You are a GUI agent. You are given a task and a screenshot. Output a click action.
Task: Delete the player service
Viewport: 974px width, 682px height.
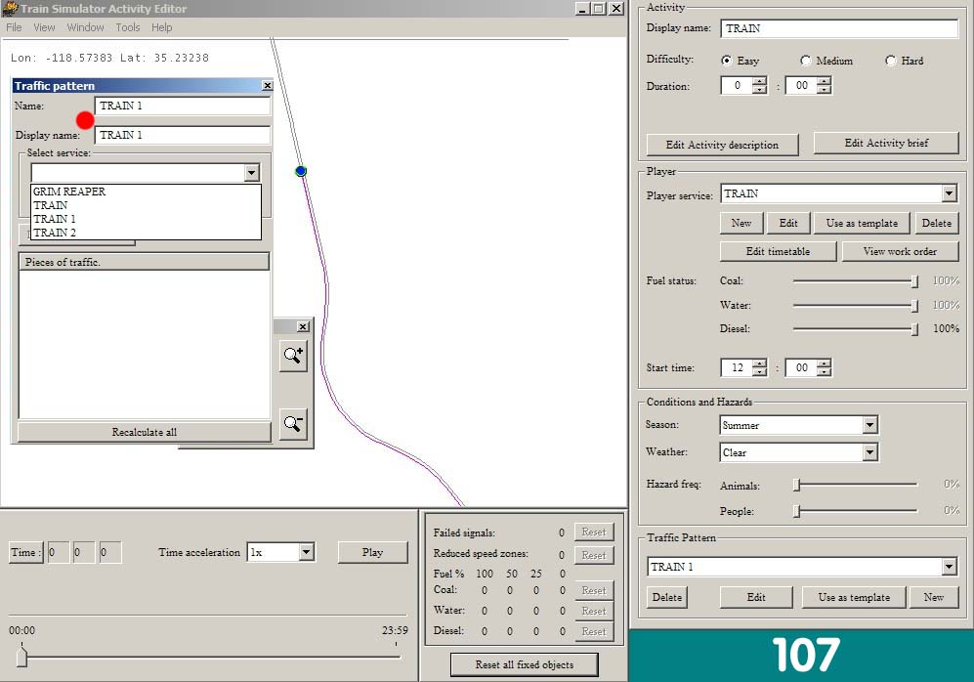tap(936, 223)
